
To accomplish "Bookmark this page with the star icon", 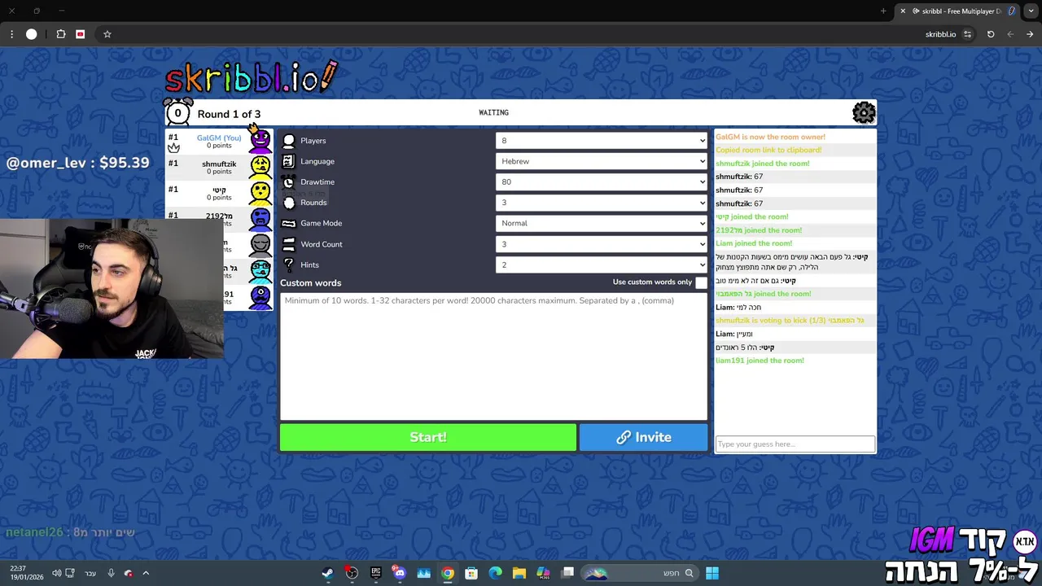I will click(107, 34).
